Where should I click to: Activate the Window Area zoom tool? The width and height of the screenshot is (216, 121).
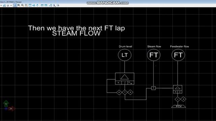(x=26, y=5)
